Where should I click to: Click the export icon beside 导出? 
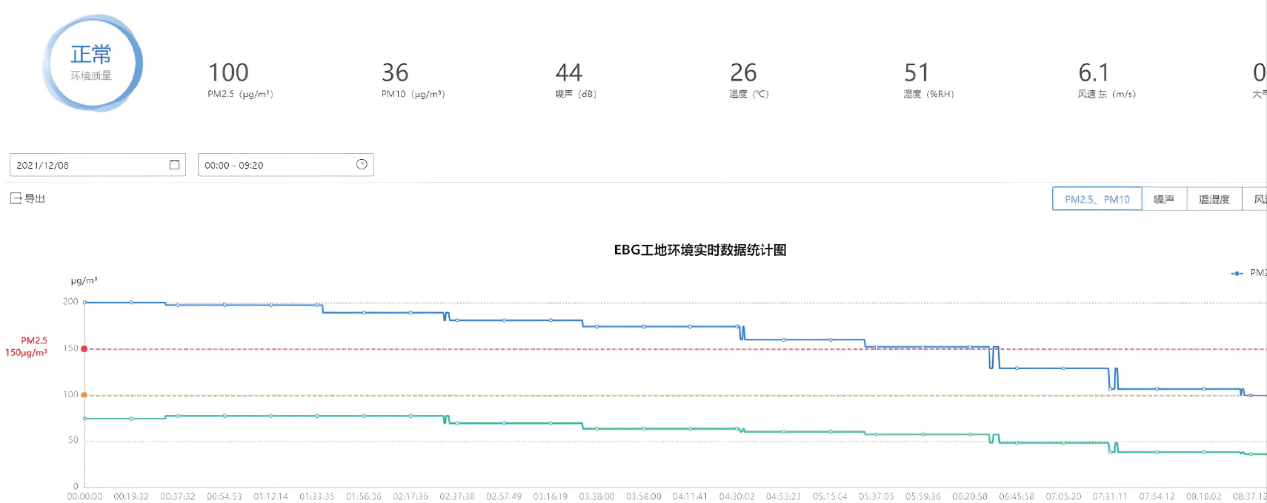(16, 198)
